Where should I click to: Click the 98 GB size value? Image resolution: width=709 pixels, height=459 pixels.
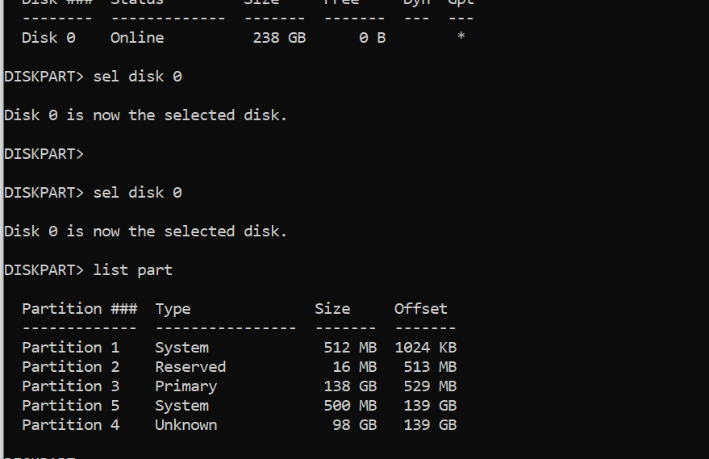click(354, 425)
